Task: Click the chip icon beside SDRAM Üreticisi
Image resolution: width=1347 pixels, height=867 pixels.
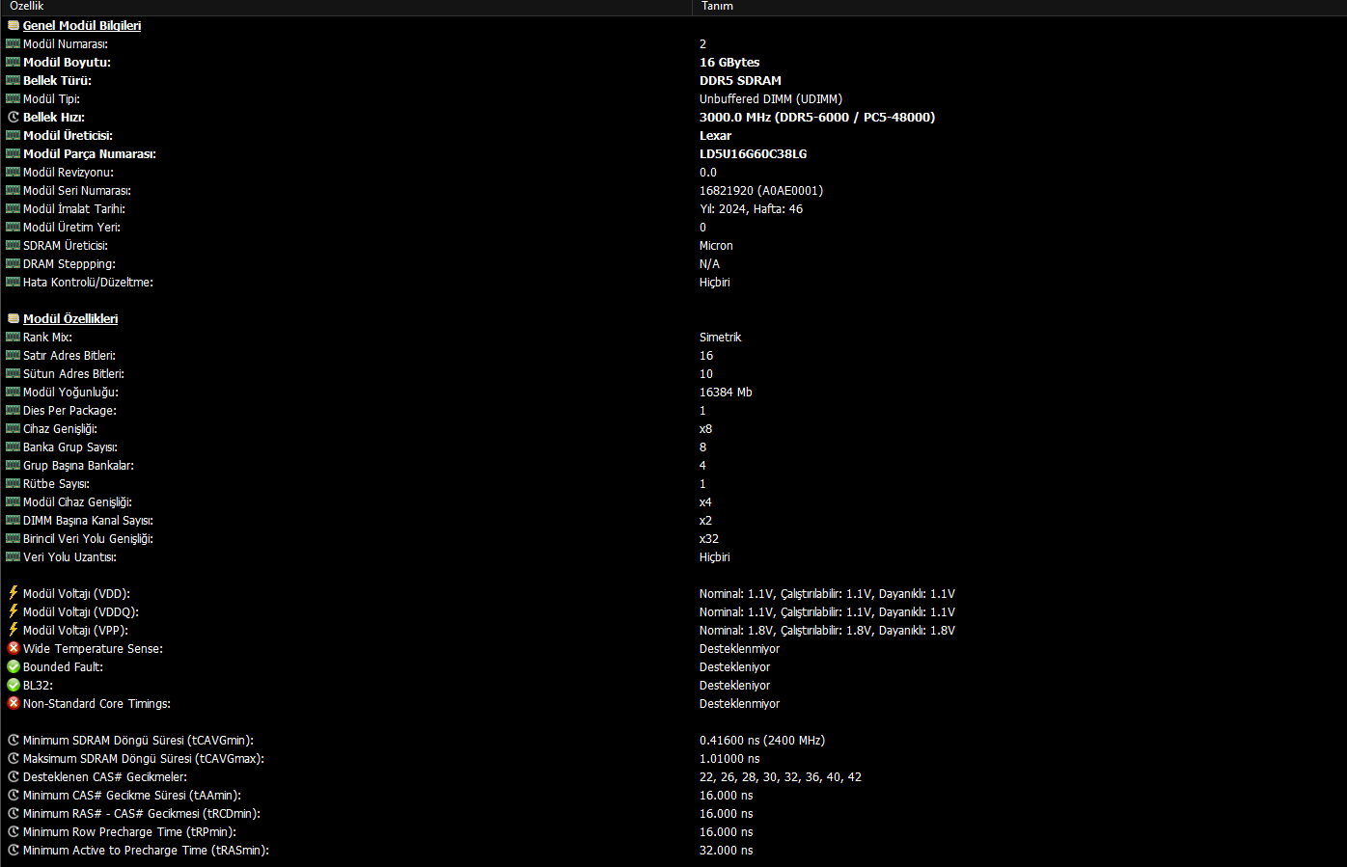Action: coord(14,246)
